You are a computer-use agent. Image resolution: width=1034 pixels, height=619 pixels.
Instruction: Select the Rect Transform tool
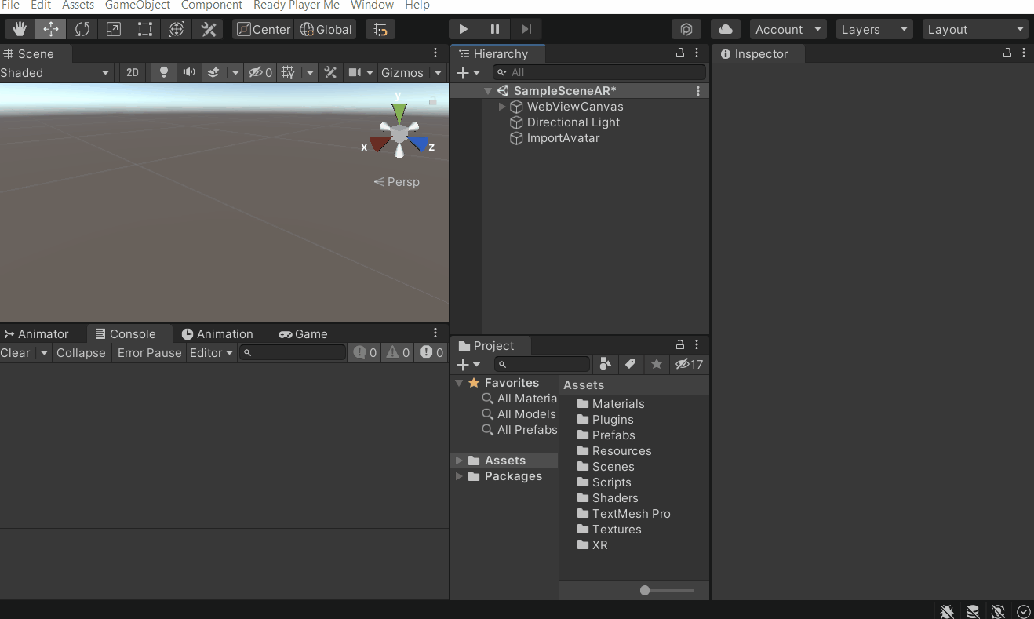click(145, 29)
